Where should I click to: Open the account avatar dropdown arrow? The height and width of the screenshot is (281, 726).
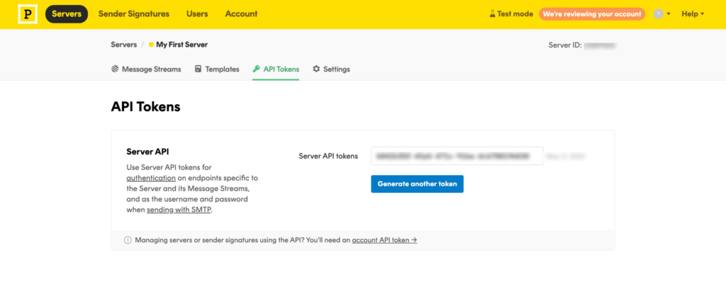[669, 14]
